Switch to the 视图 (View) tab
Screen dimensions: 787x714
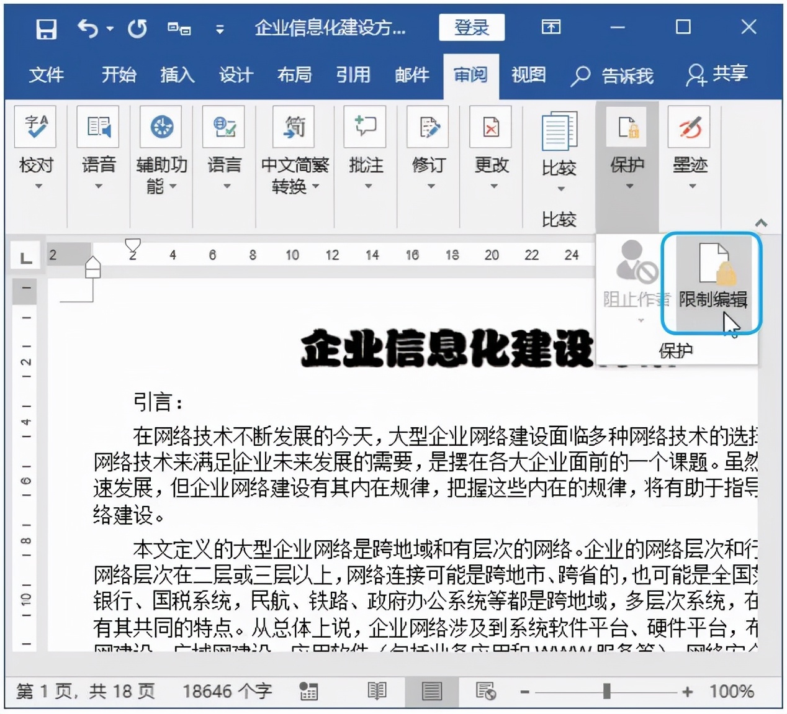point(528,75)
